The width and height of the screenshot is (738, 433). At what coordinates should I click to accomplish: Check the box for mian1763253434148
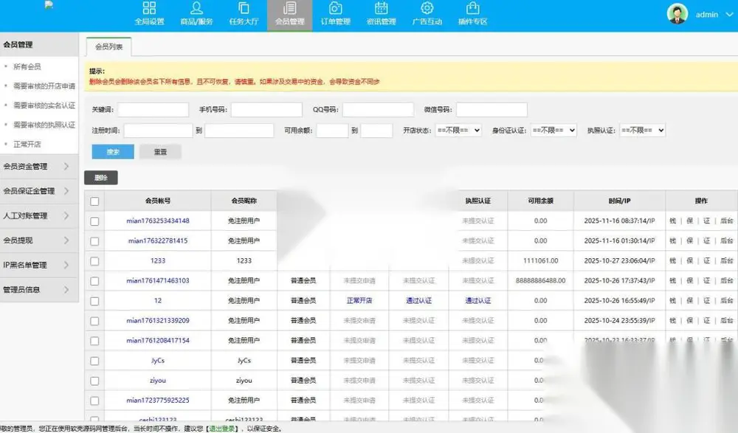pyautogui.click(x=94, y=221)
